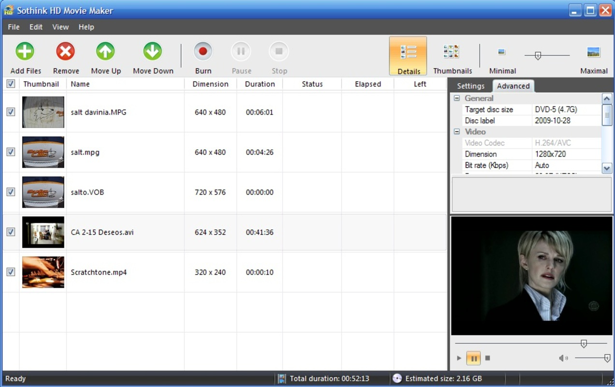615x387 pixels.
Task: Pause the preview video playback
Action: pos(473,358)
